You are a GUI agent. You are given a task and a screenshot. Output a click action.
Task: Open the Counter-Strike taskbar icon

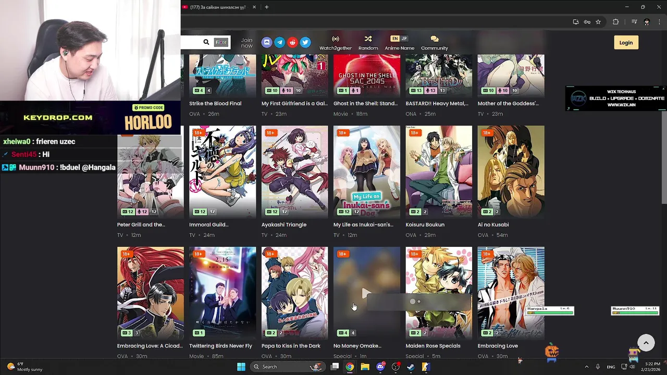426,367
